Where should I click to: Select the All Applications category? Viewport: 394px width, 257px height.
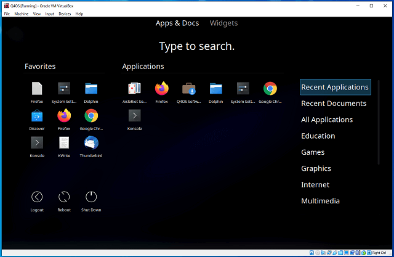[x=327, y=120]
